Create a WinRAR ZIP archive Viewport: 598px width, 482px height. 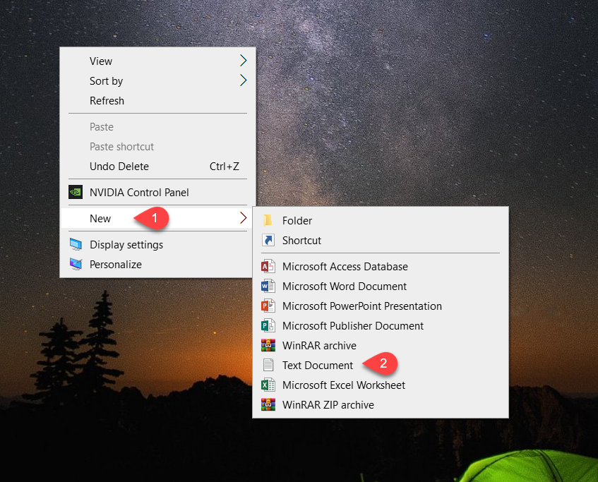point(381,405)
